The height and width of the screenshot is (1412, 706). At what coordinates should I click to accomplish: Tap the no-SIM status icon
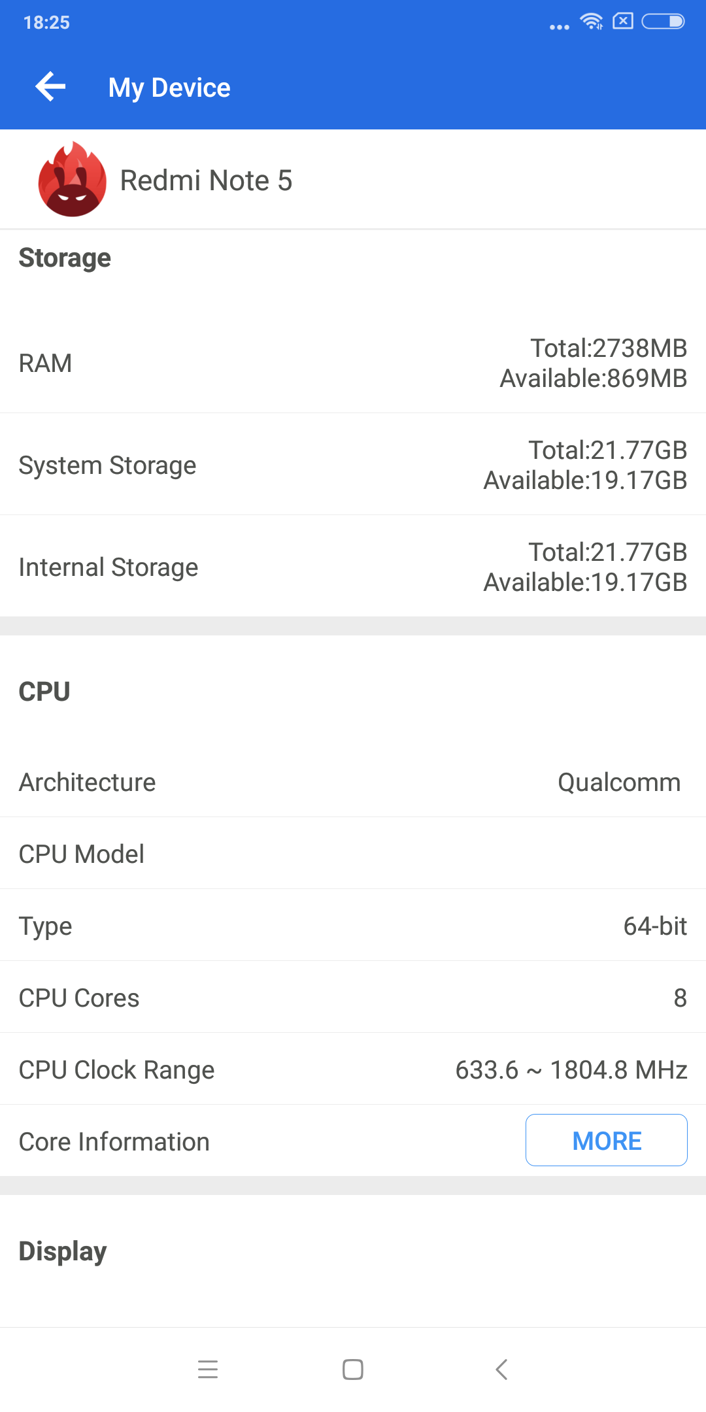[623, 21]
